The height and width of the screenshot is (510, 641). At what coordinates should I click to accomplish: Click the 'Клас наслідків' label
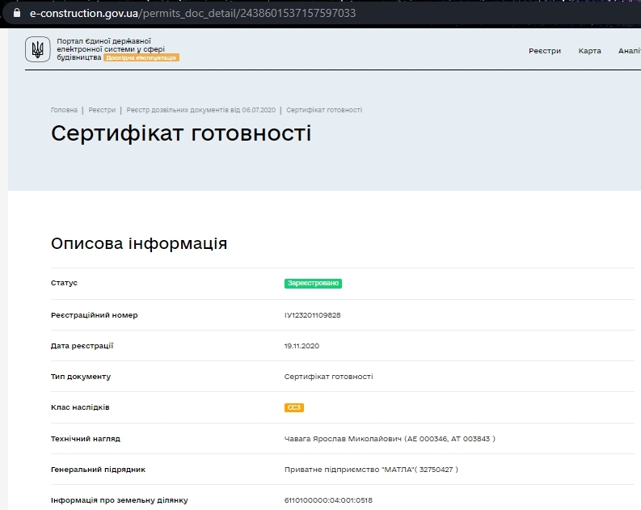[x=80, y=407]
